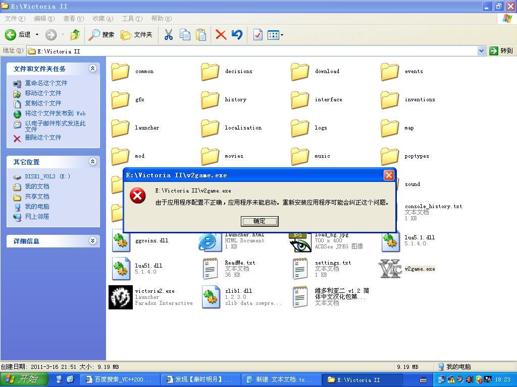The width and height of the screenshot is (517, 387).
Task: Click the 删除这个文件 delete file link
Action: (43, 138)
